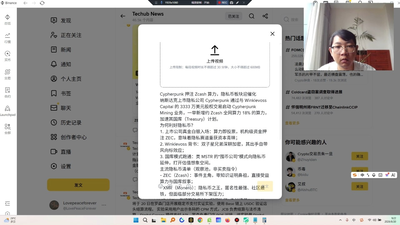Open Google Chrome from the taskbar

pyautogui.click(x=200, y=220)
